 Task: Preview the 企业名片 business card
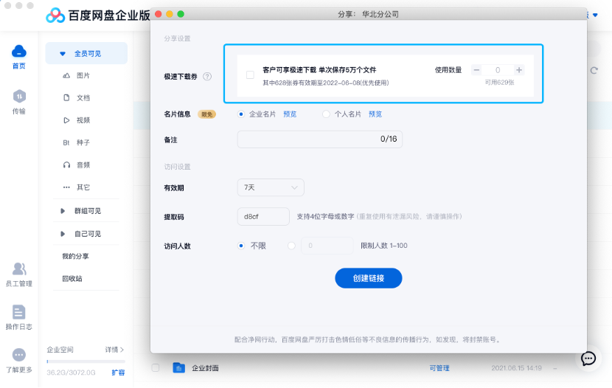click(290, 114)
